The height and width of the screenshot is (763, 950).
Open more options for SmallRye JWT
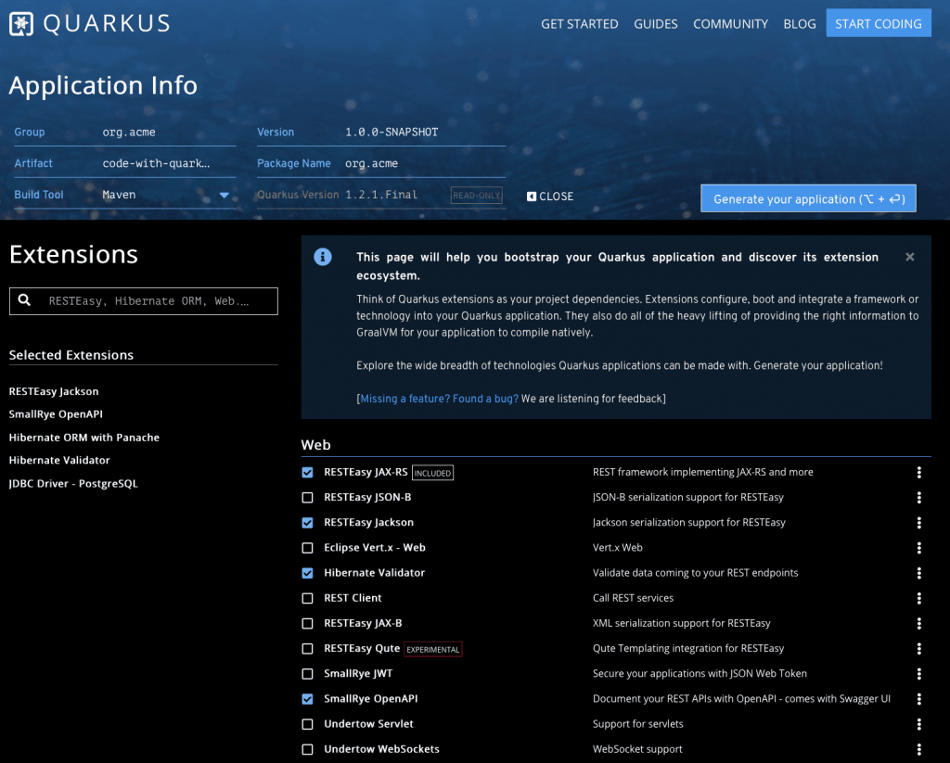(x=918, y=673)
